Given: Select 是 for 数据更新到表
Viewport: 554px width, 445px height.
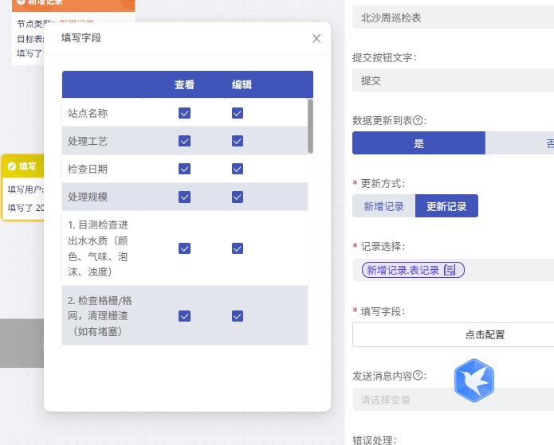Looking at the screenshot, I should (x=418, y=143).
